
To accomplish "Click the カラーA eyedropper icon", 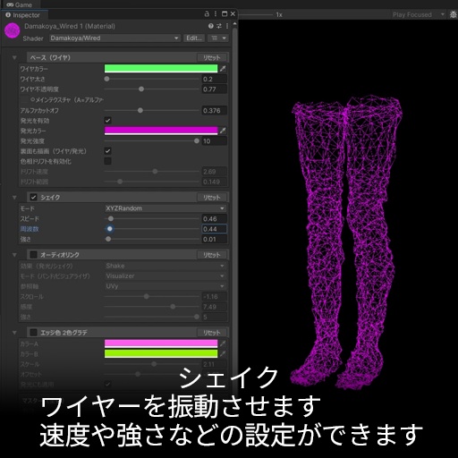I will coord(223,343).
